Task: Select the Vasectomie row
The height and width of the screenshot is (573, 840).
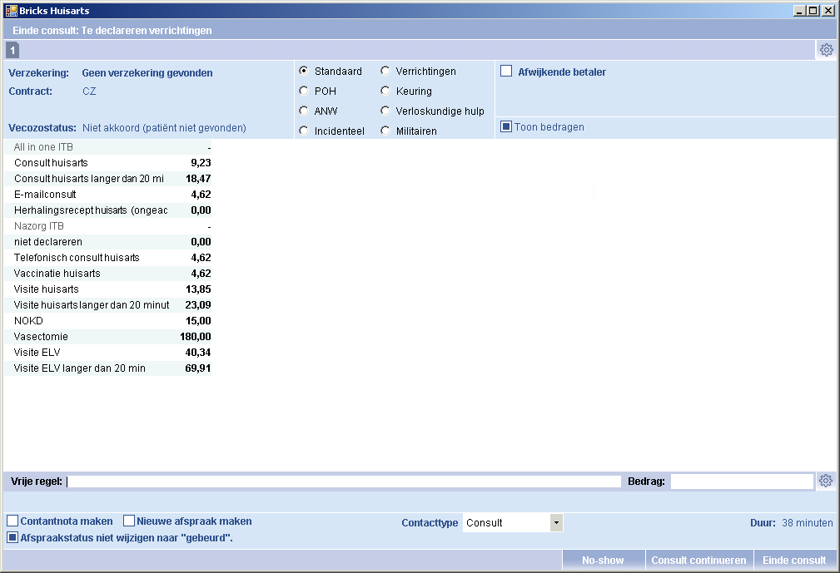Action: pyautogui.click(x=107, y=337)
